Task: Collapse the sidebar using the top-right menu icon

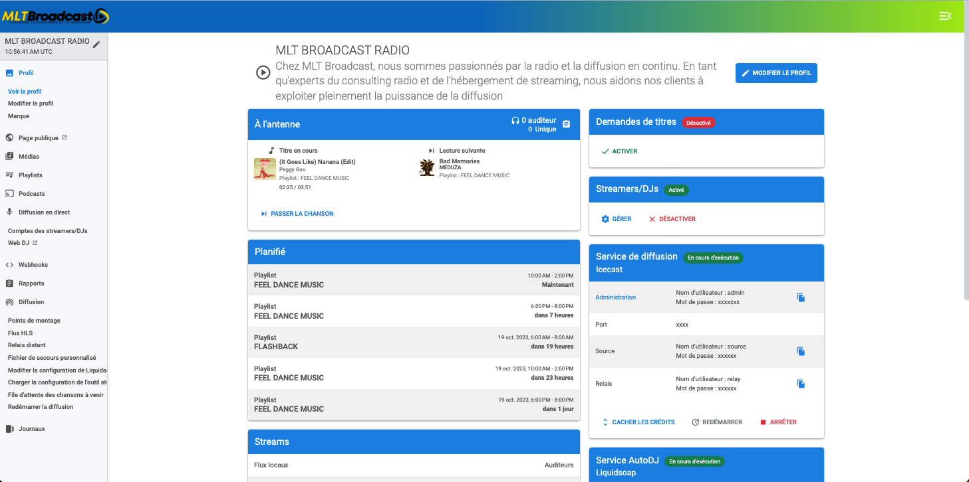Action: click(945, 17)
